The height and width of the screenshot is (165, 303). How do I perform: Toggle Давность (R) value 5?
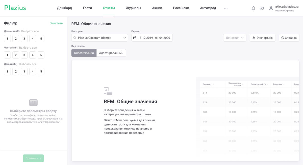[41, 39]
